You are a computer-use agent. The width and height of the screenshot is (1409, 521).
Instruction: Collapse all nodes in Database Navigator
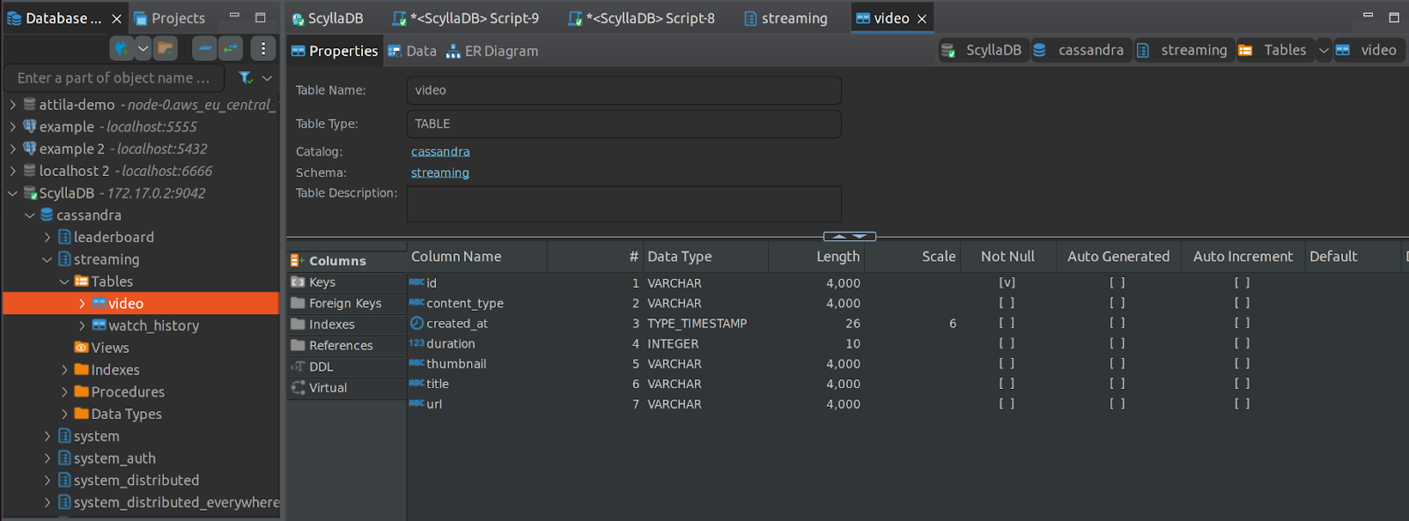click(x=204, y=48)
